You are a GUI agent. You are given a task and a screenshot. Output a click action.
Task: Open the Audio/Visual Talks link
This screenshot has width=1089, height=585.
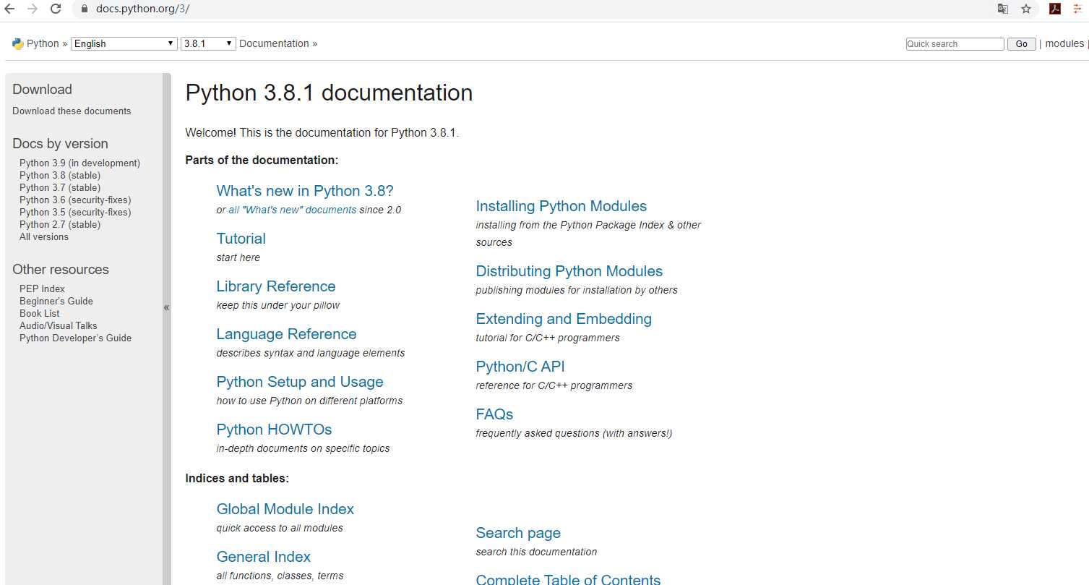click(x=59, y=325)
